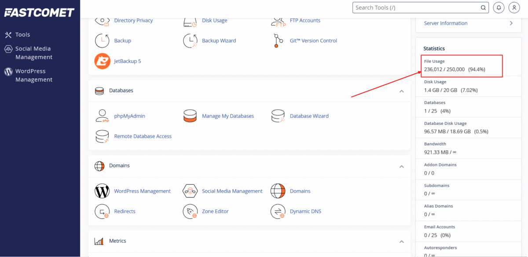Open the Zone Editor icon

coord(190,212)
